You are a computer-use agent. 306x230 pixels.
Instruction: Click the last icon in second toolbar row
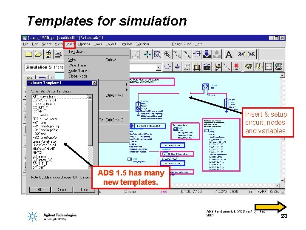(x=278, y=67)
